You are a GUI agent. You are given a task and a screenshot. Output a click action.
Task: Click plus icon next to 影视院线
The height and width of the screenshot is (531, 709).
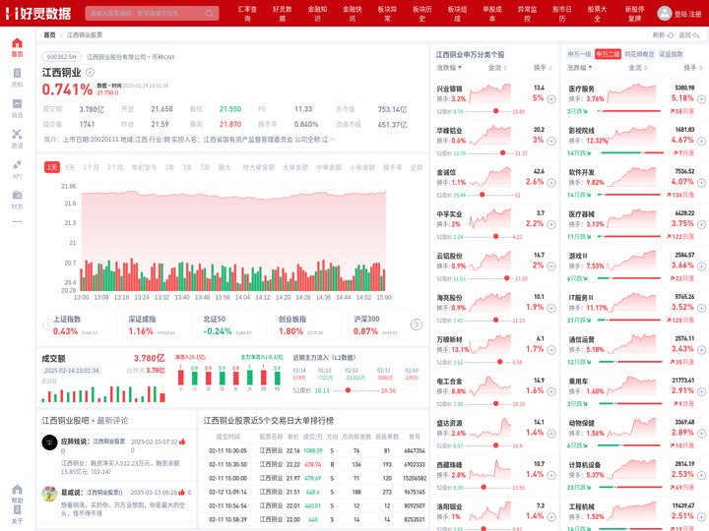click(701, 141)
